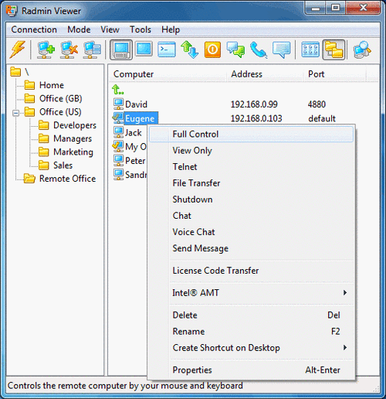Select the File Transfer arrows toolbar icon

(x=189, y=49)
